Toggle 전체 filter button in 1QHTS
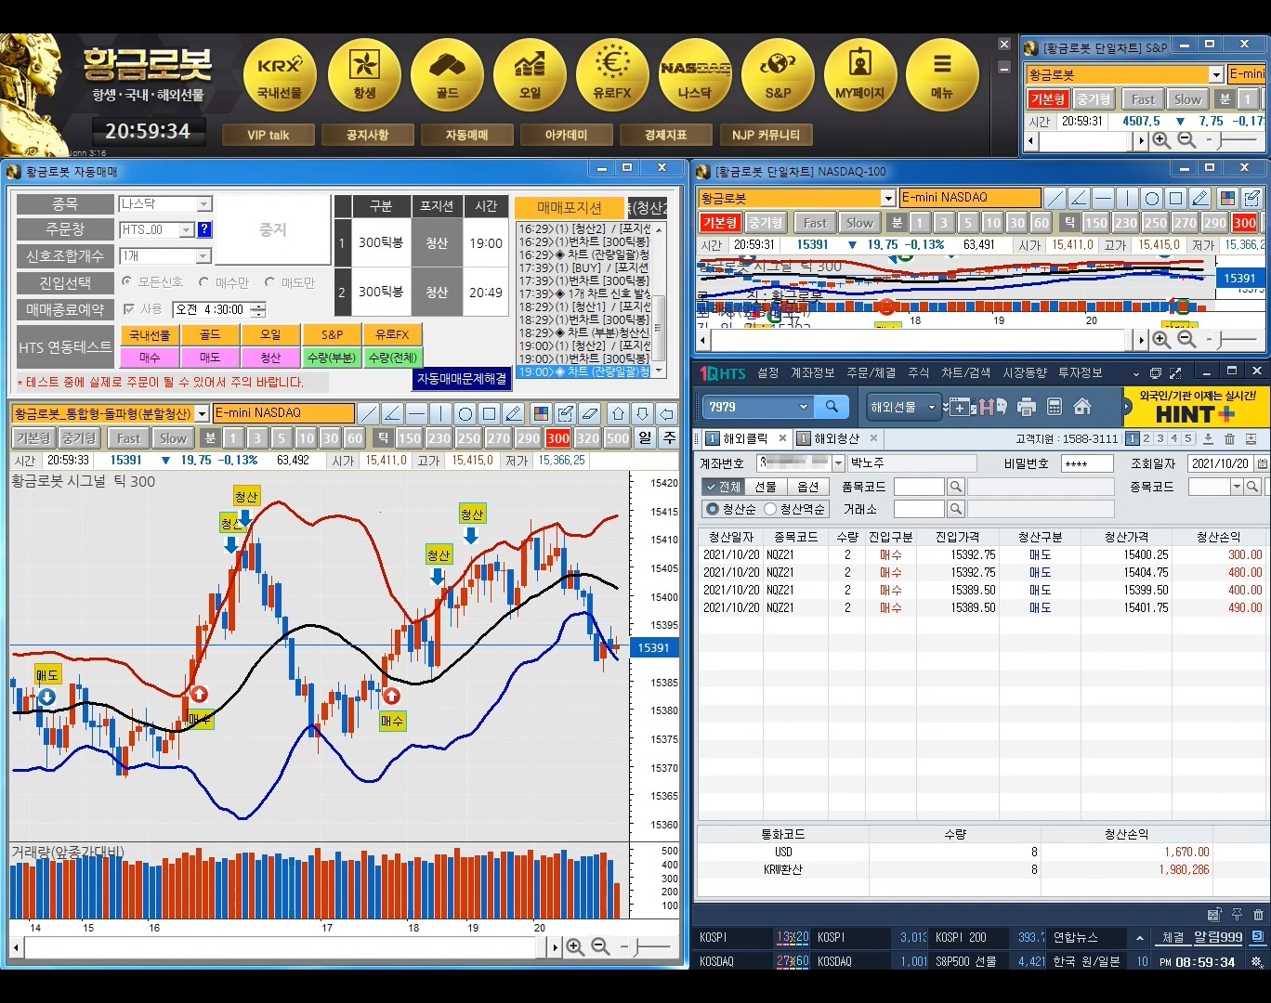This screenshot has height=1003, width=1271. [723, 487]
